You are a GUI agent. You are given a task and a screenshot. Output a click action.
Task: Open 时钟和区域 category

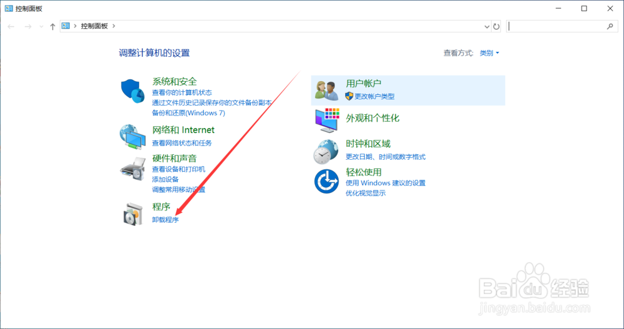(x=368, y=144)
